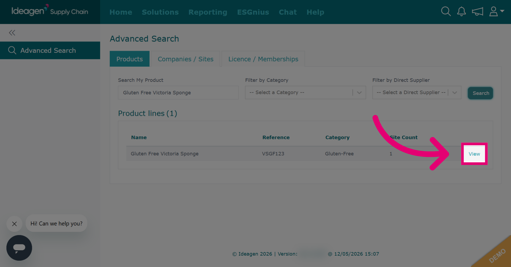This screenshot has width=511, height=267.
Task: Focus the Search My Product field
Action: [178, 93]
